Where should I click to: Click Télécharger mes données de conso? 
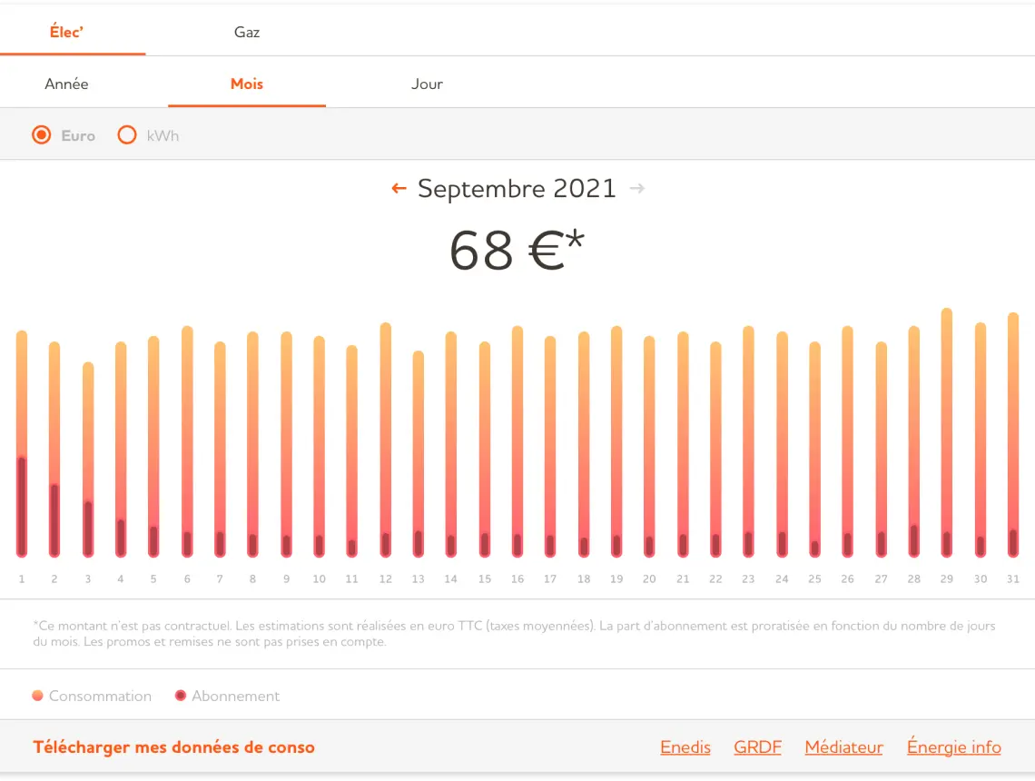click(x=173, y=747)
